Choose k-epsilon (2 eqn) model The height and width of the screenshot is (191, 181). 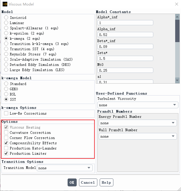[6, 33]
